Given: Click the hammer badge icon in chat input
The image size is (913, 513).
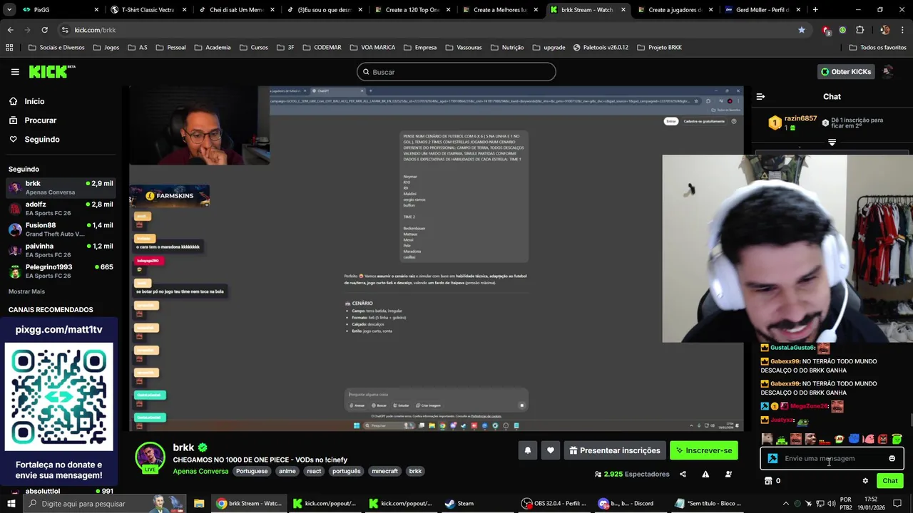Looking at the screenshot, I should (x=772, y=459).
